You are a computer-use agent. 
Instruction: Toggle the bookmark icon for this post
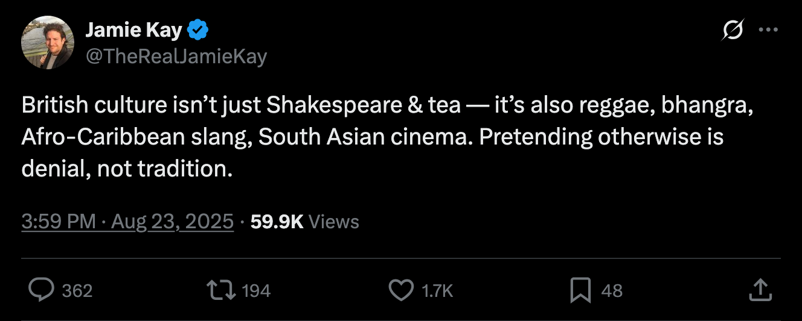point(580,291)
